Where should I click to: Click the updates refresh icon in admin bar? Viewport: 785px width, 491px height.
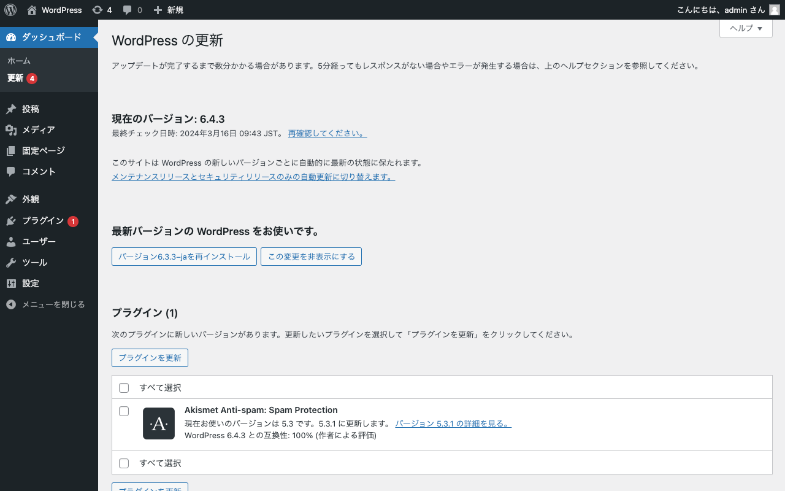[x=98, y=10]
